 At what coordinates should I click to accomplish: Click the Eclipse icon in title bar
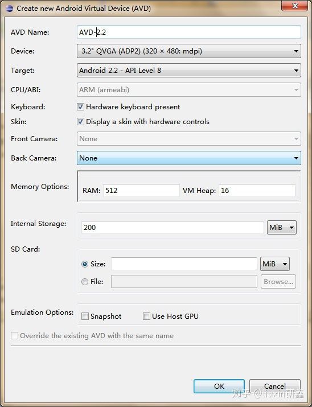click(9, 8)
